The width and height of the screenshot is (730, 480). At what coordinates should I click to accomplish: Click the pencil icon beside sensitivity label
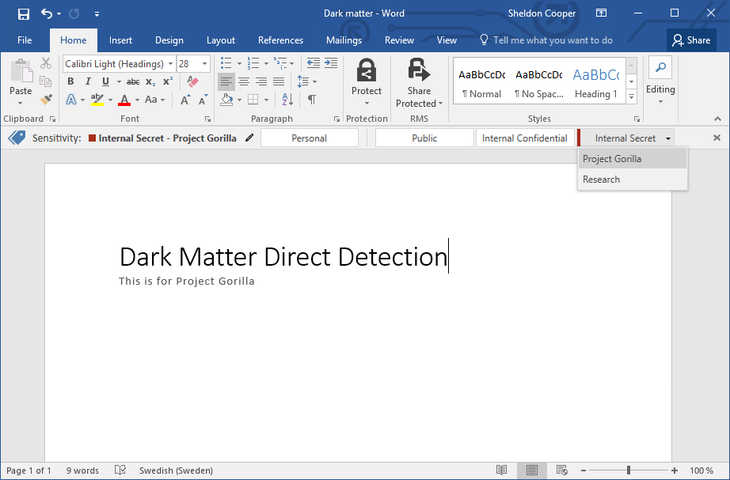point(250,138)
